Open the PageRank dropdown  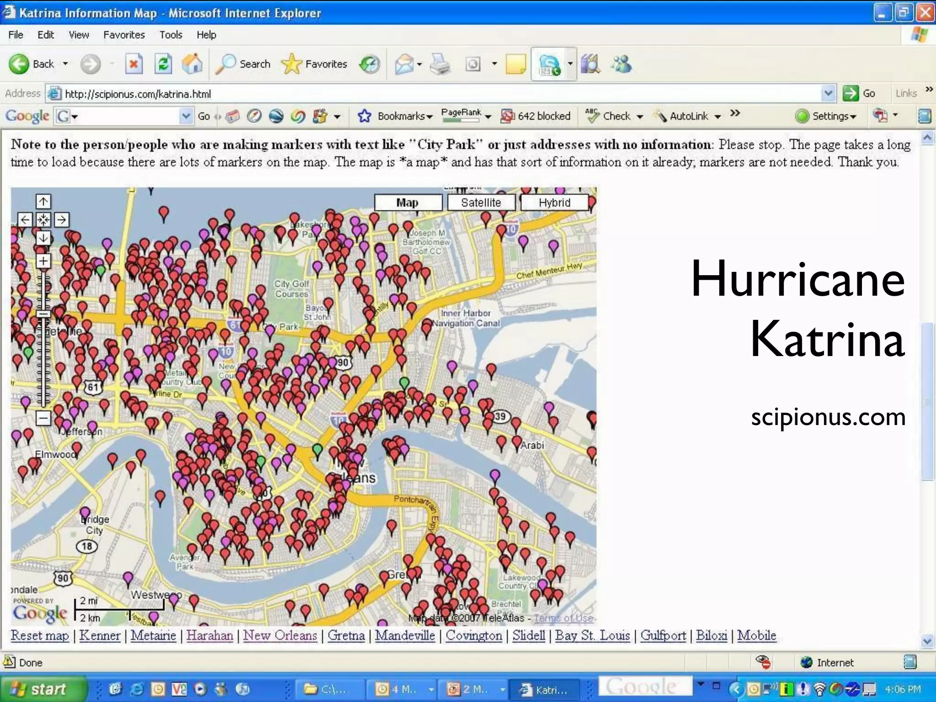488,117
